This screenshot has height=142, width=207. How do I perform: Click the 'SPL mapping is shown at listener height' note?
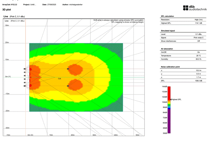(127, 22)
